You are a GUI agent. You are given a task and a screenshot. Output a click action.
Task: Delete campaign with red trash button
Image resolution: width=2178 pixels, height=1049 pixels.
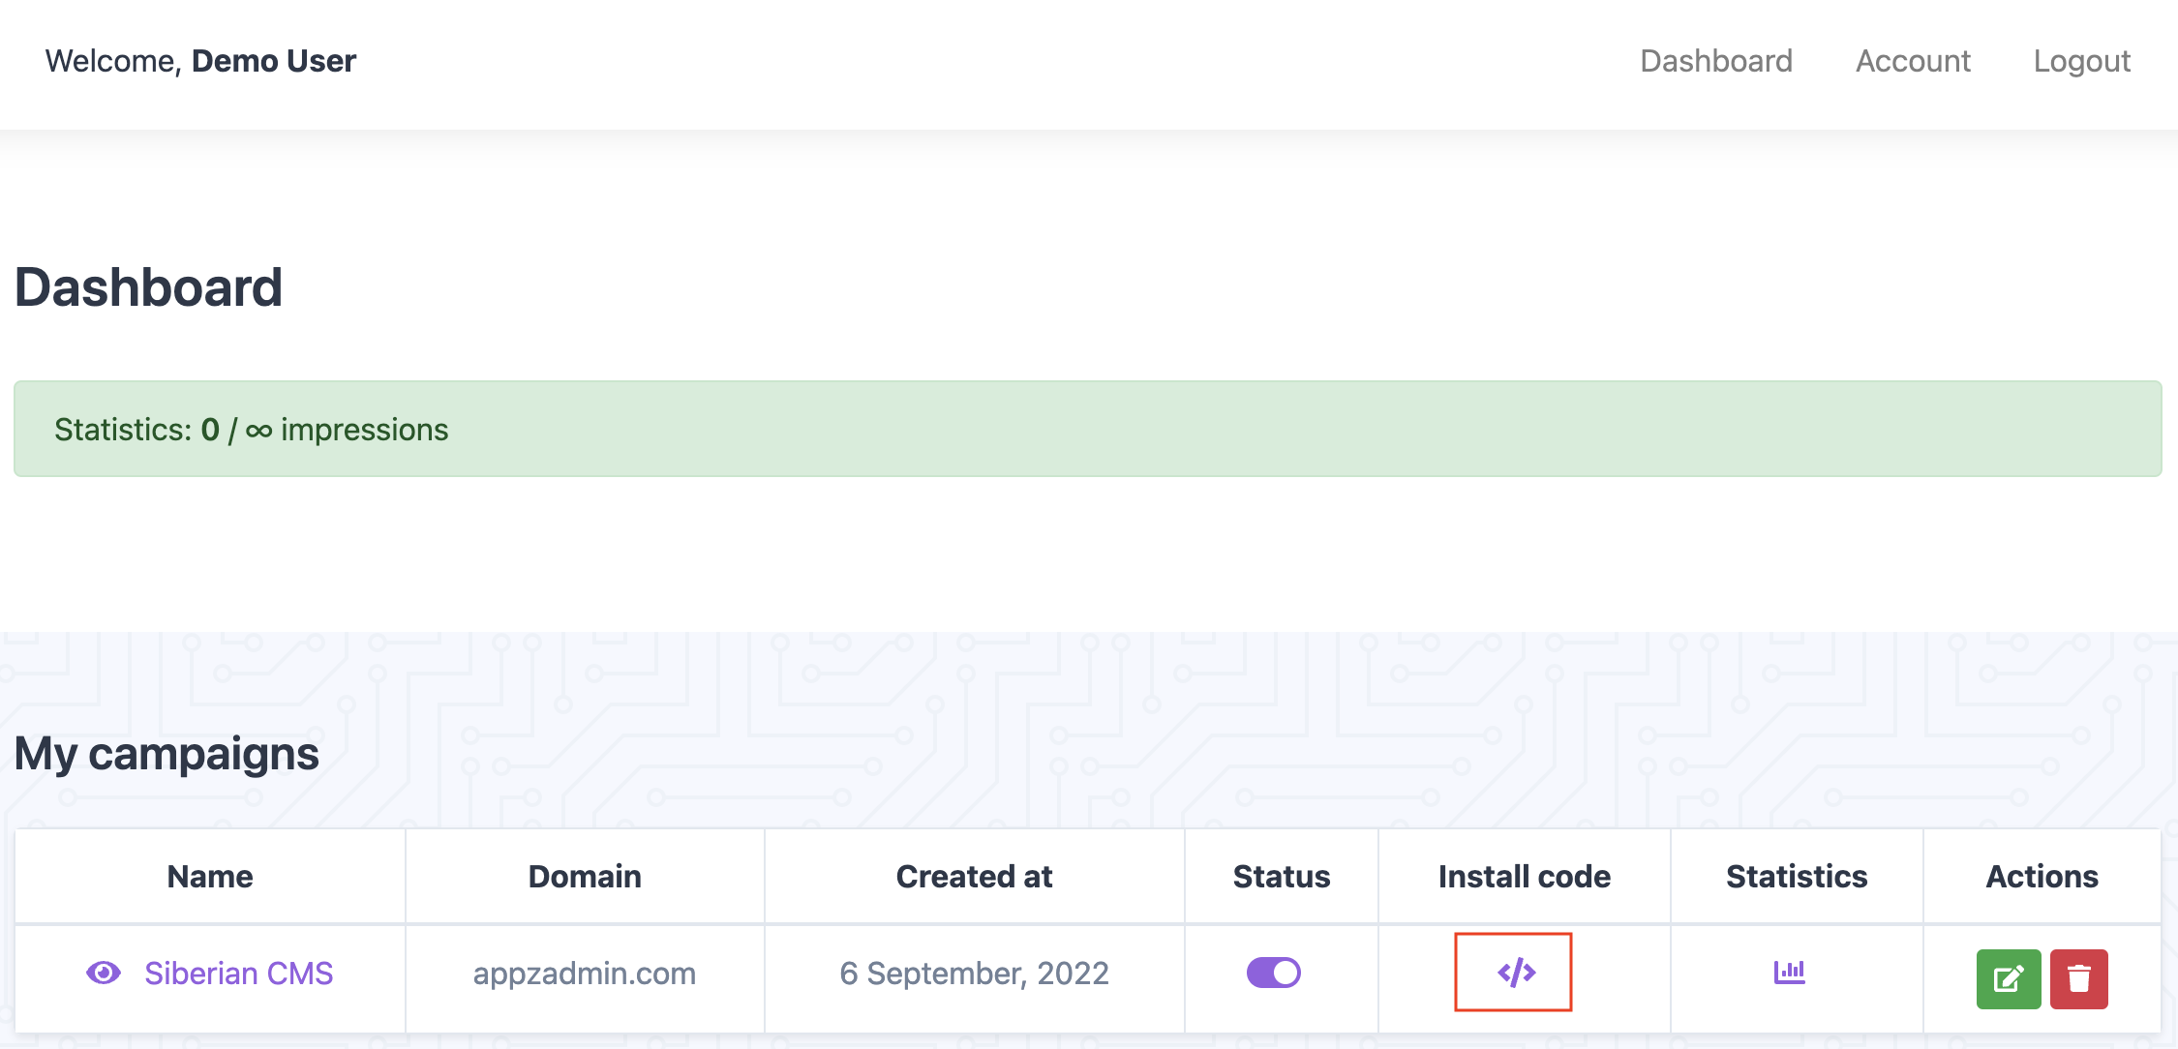click(2078, 978)
